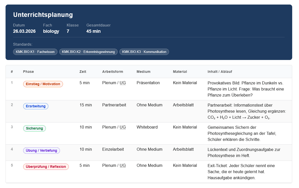Select the Präsentation cell in the Medium column
This screenshot has height=188, width=299.
[x=148, y=83]
